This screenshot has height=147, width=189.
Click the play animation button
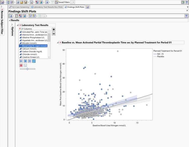tap(21, 61)
